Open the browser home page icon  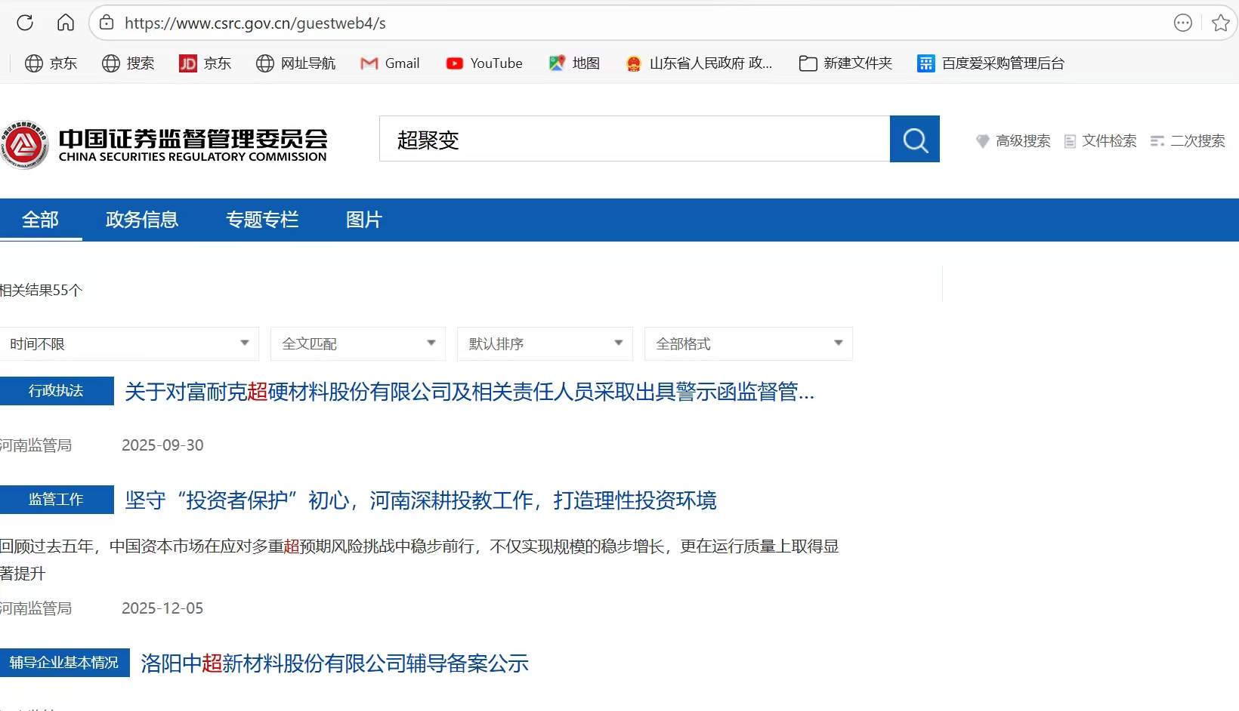pos(66,23)
